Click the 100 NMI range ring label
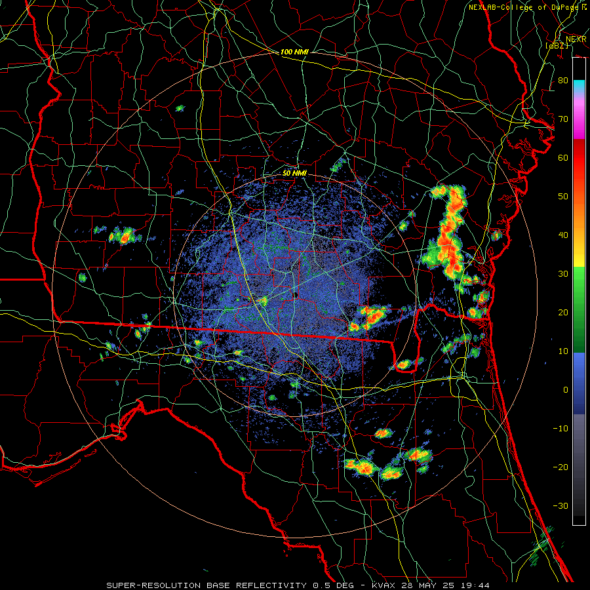590x590 pixels. [294, 52]
